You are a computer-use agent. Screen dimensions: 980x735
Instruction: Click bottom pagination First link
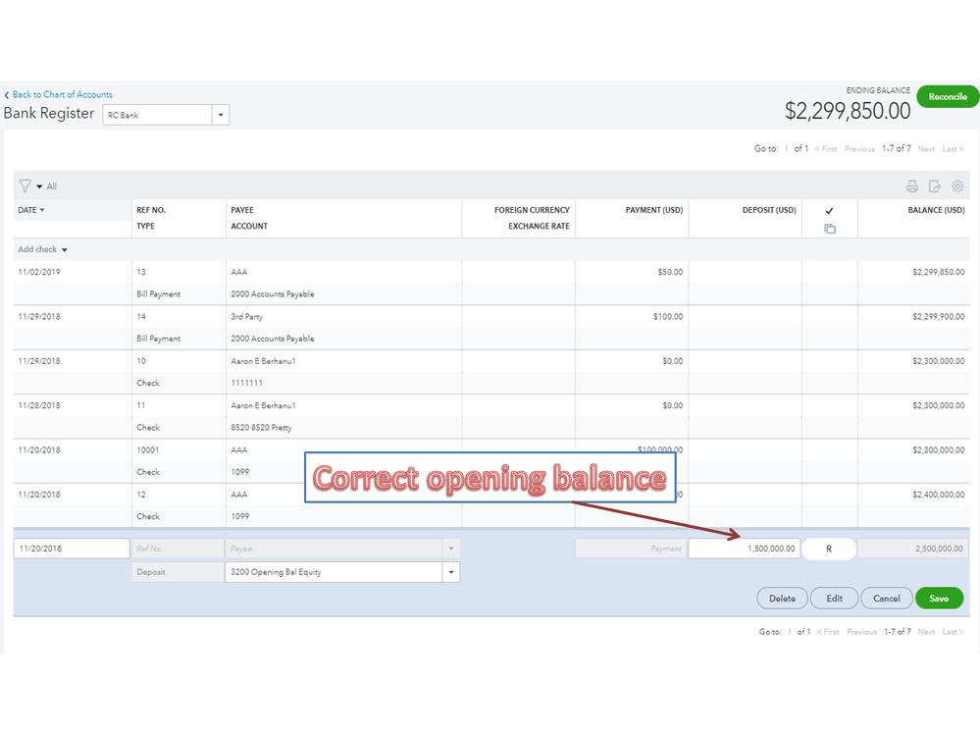(828, 632)
